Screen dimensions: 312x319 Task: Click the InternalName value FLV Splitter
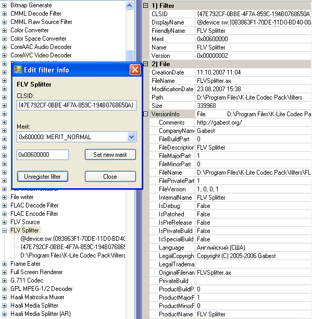click(x=211, y=198)
